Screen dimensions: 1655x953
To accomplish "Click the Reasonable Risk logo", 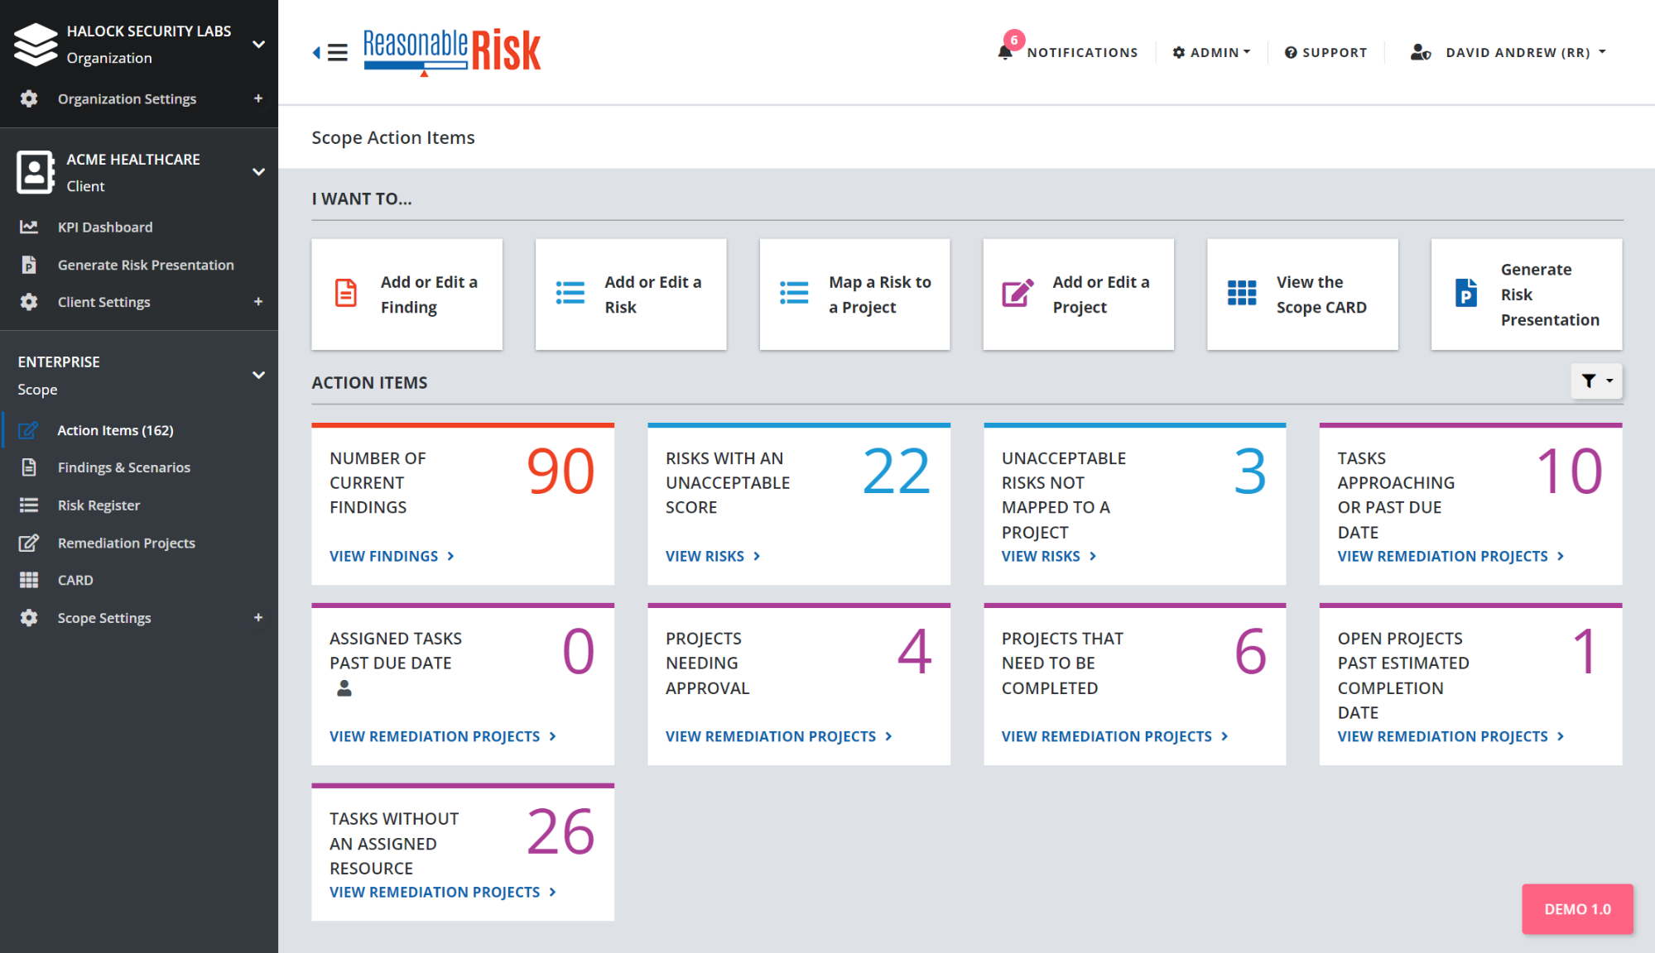I will (452, 51).
